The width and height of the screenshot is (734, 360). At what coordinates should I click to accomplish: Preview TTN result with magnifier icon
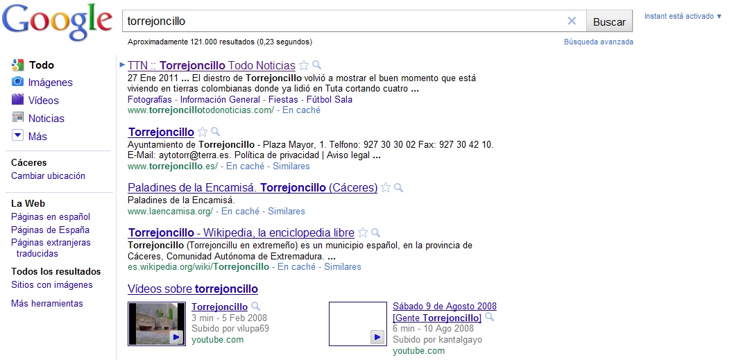point(316,65)
